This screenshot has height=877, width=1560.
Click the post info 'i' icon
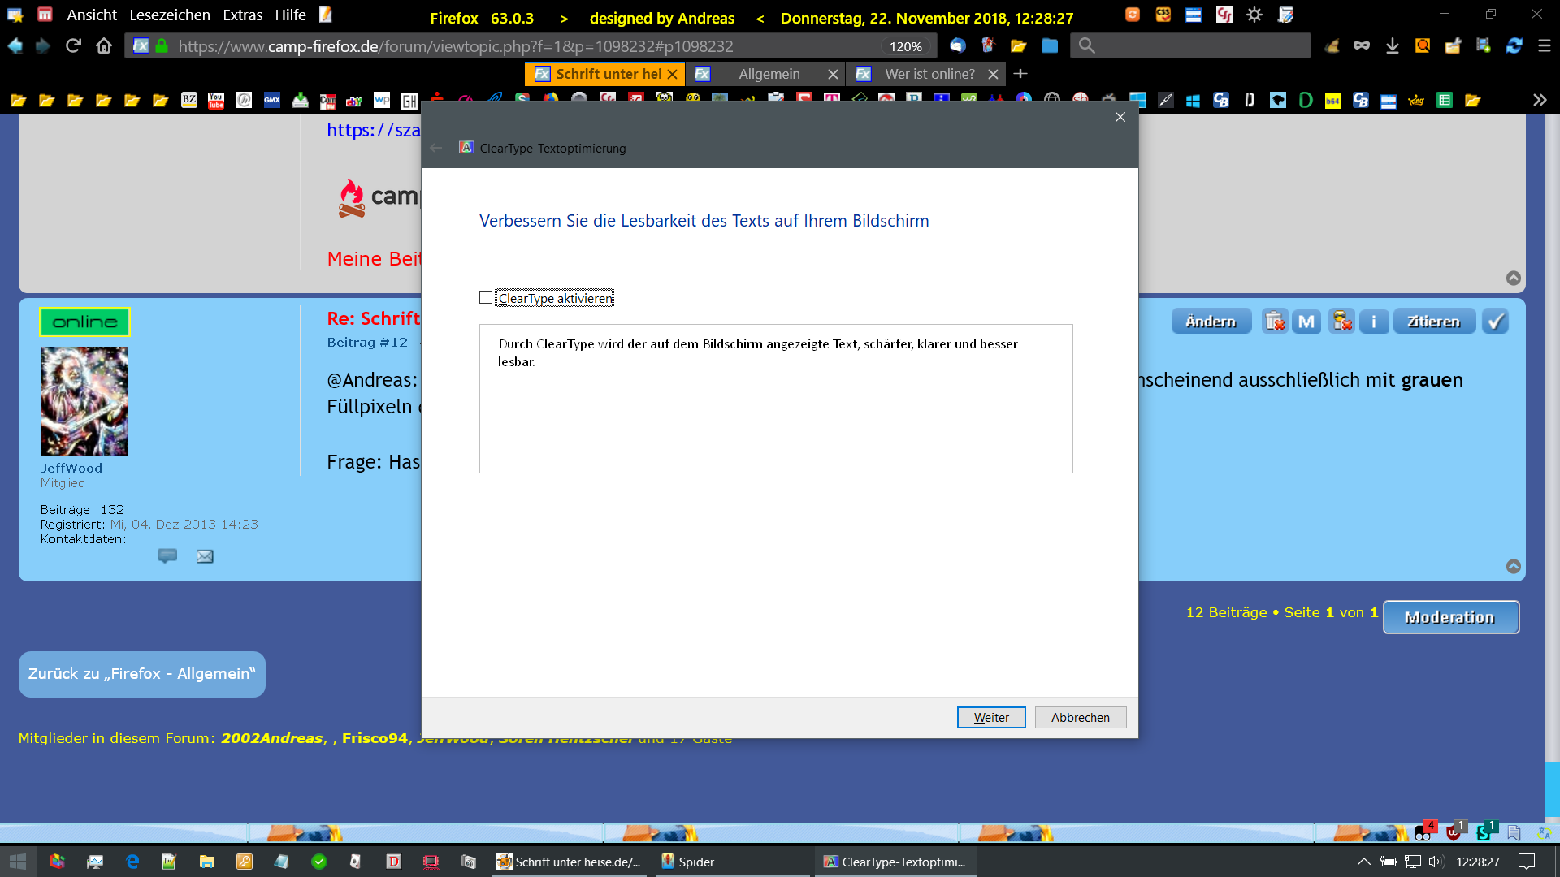click(1374, 322)
